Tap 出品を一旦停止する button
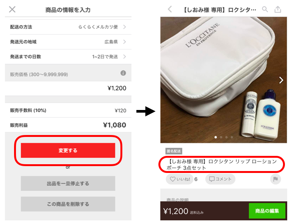291x223 pixels. pyautogui.click(x=68, y=183)
